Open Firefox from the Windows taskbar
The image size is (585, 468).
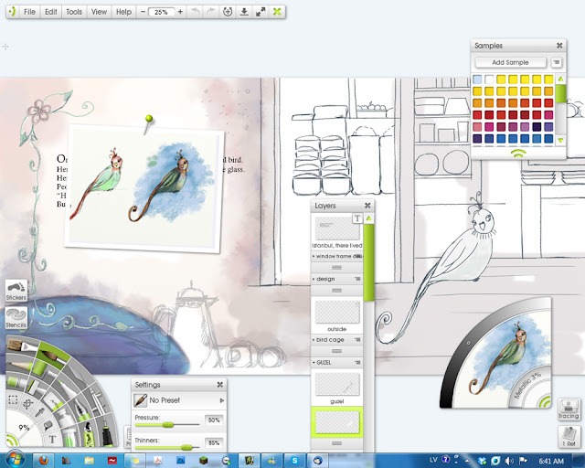coord(43,460)
